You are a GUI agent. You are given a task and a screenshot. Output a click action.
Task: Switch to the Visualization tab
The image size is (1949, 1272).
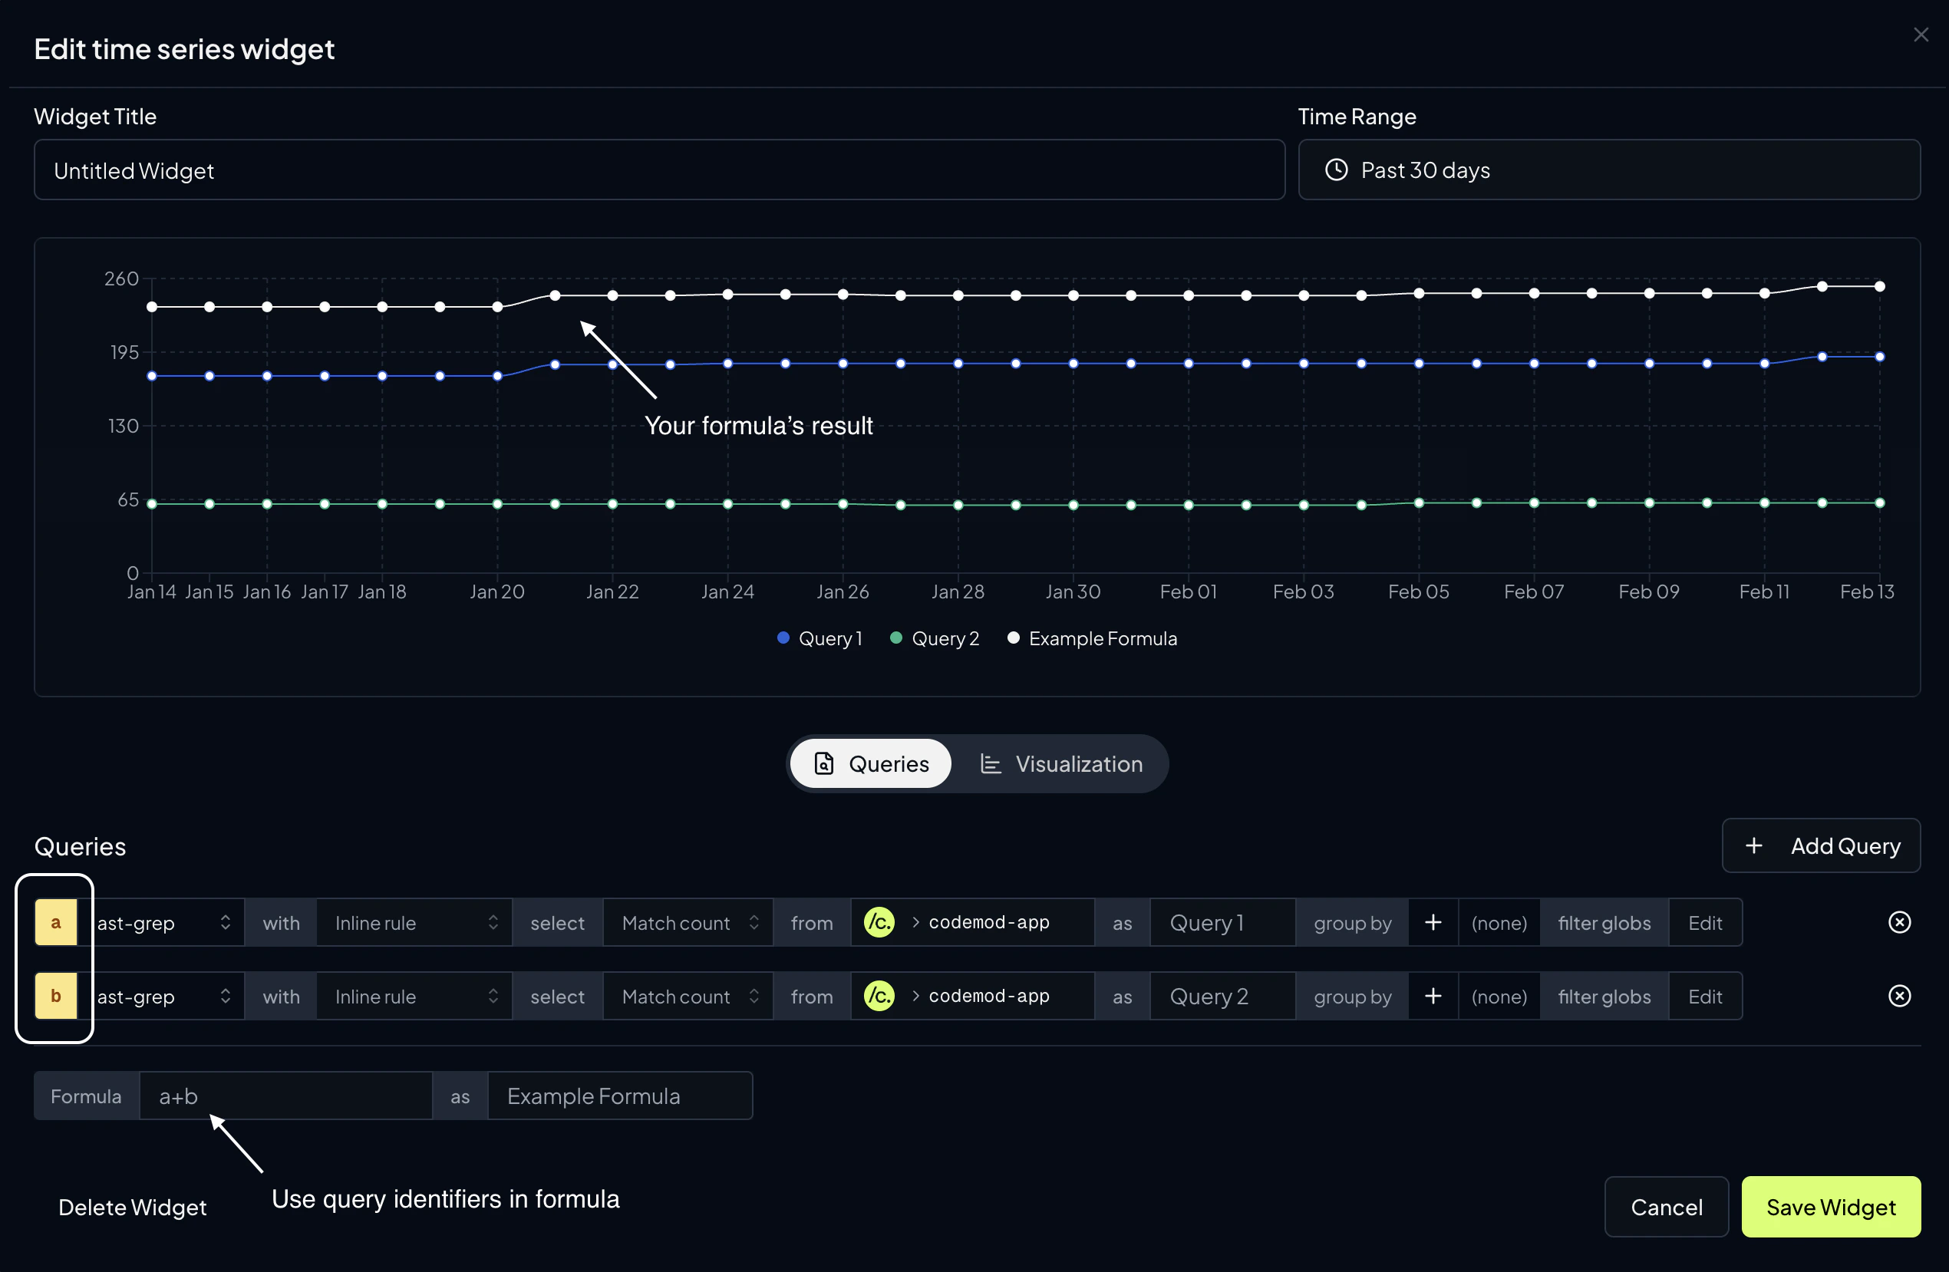(1060, 763)
